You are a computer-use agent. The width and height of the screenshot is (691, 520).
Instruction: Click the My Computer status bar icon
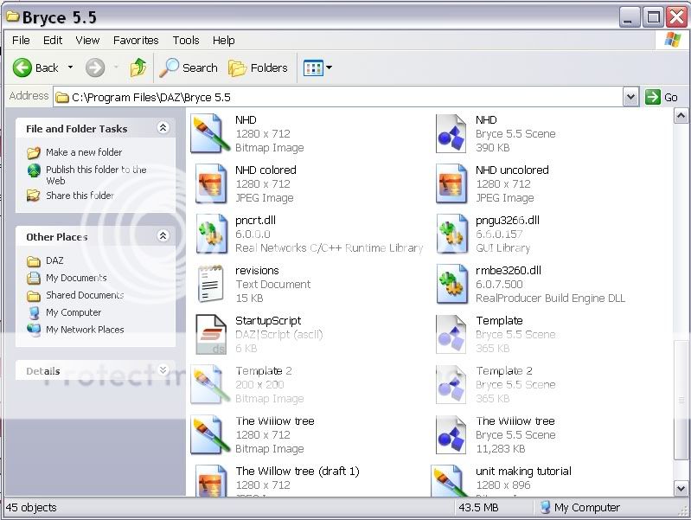click(545, 508)
